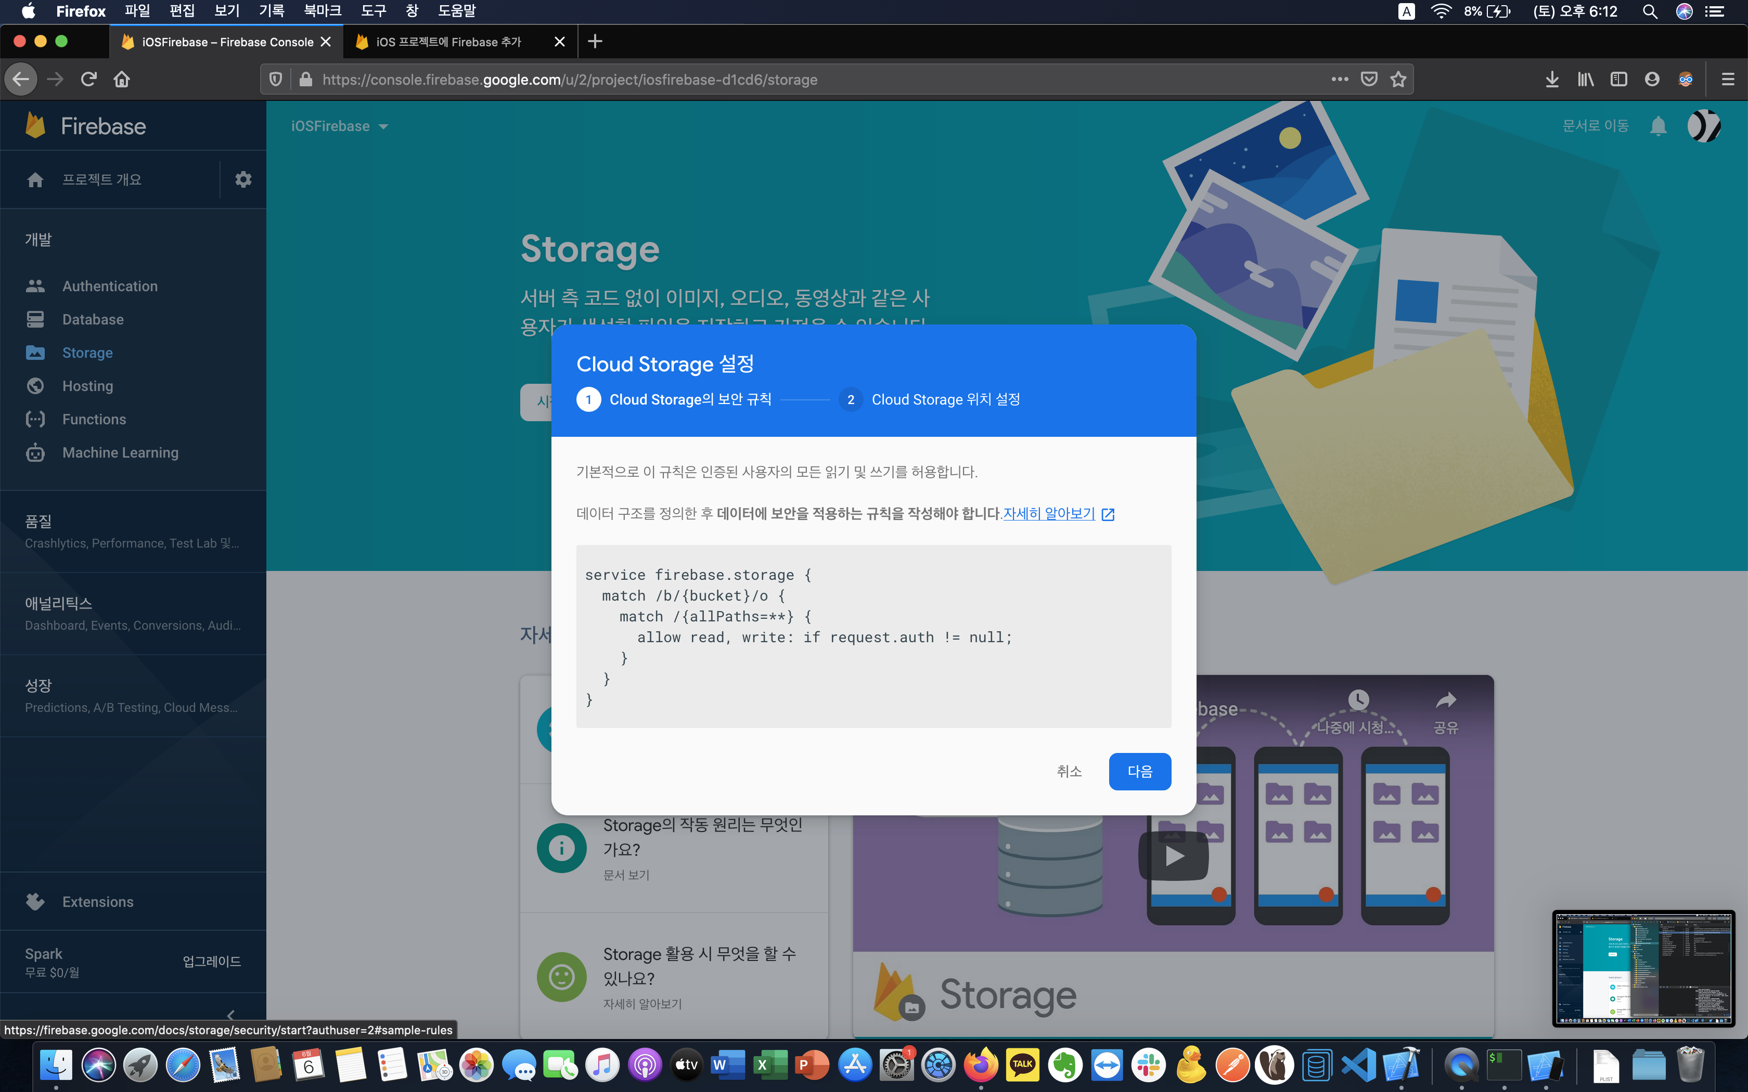Open the Extensions sidebar item
Viewport: 1748px width, 1092px height.
(97, 901)
